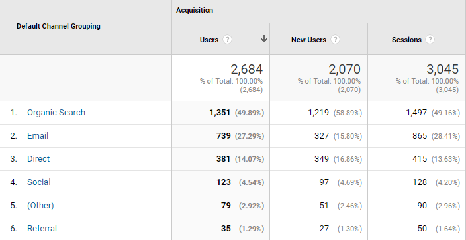
Task: Click (Other) users value 79
Action: [226, 206]
